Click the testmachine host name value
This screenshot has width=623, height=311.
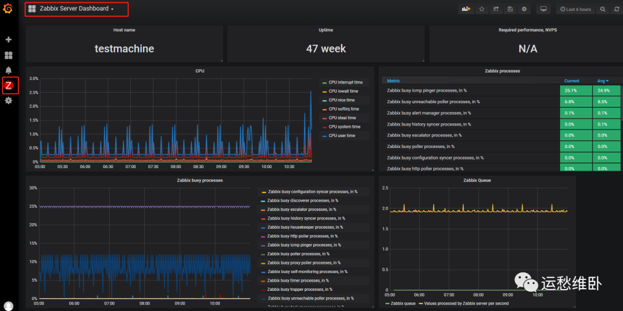[124, 49]
